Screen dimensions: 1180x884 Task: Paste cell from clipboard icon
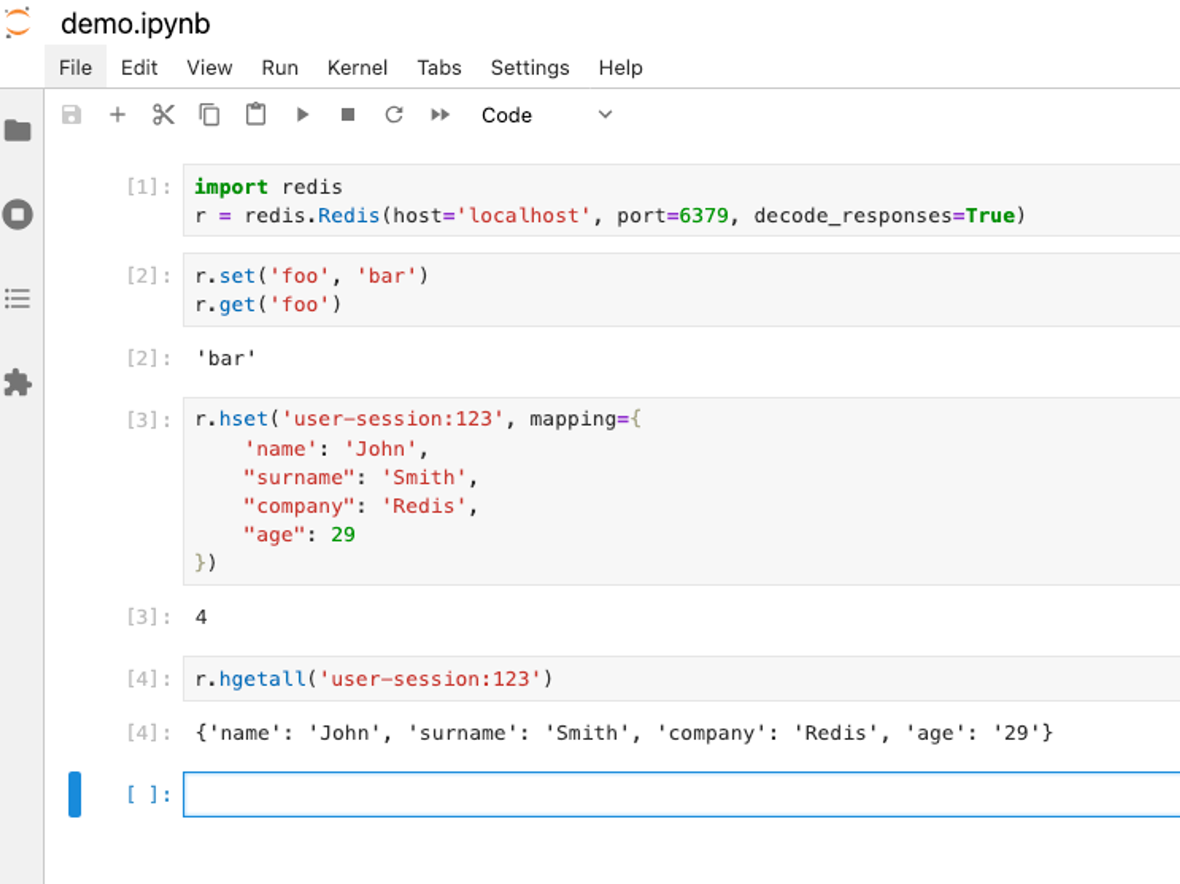(256, 115)
